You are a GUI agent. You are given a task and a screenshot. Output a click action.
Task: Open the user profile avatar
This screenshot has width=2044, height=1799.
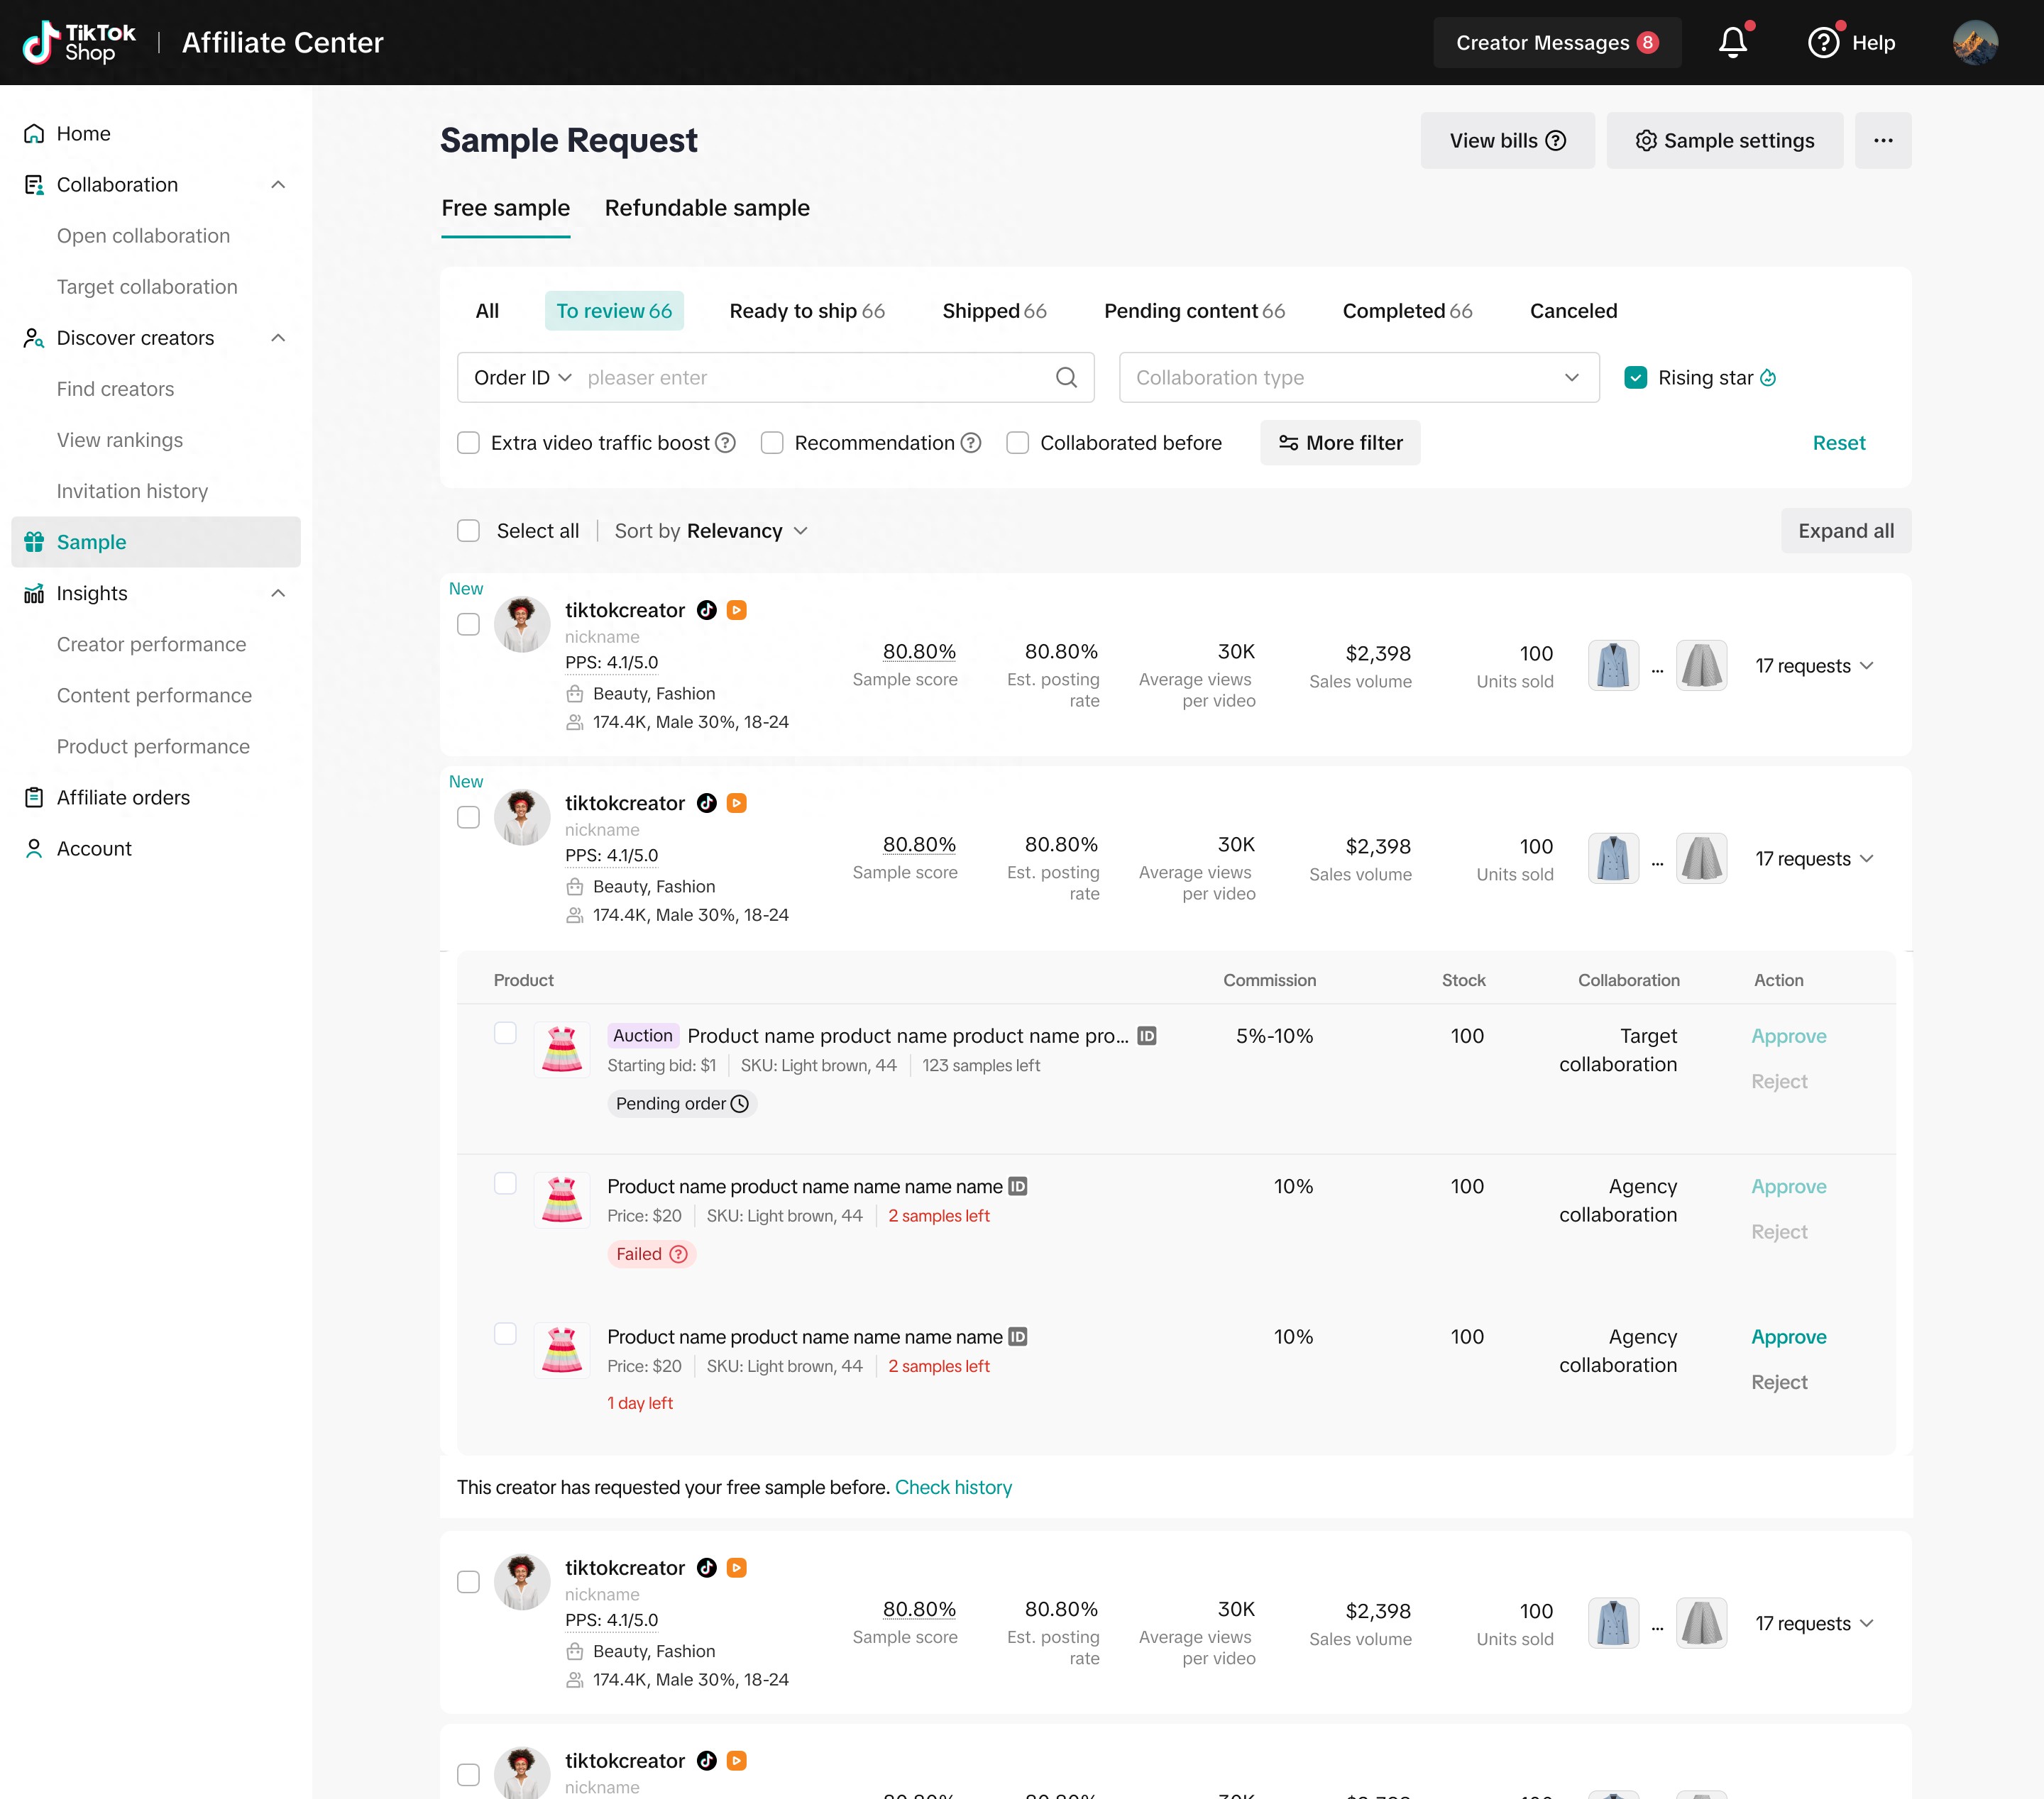[x=1975, y=42]
